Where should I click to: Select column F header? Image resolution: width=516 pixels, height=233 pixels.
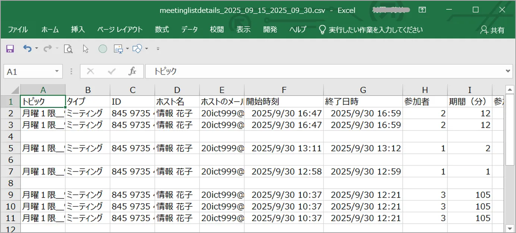[284, 90]
